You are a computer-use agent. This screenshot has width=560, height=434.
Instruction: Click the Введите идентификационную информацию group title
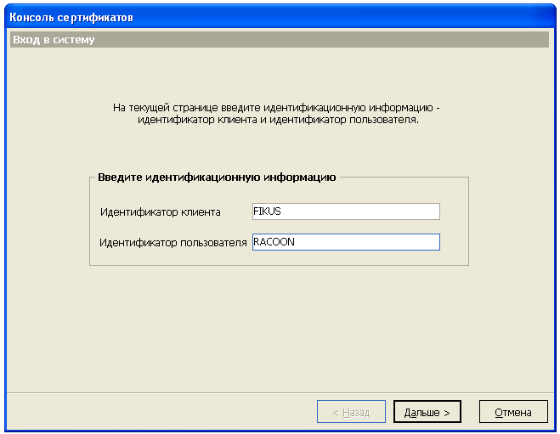pyautogui.click(x=217, y=178)
